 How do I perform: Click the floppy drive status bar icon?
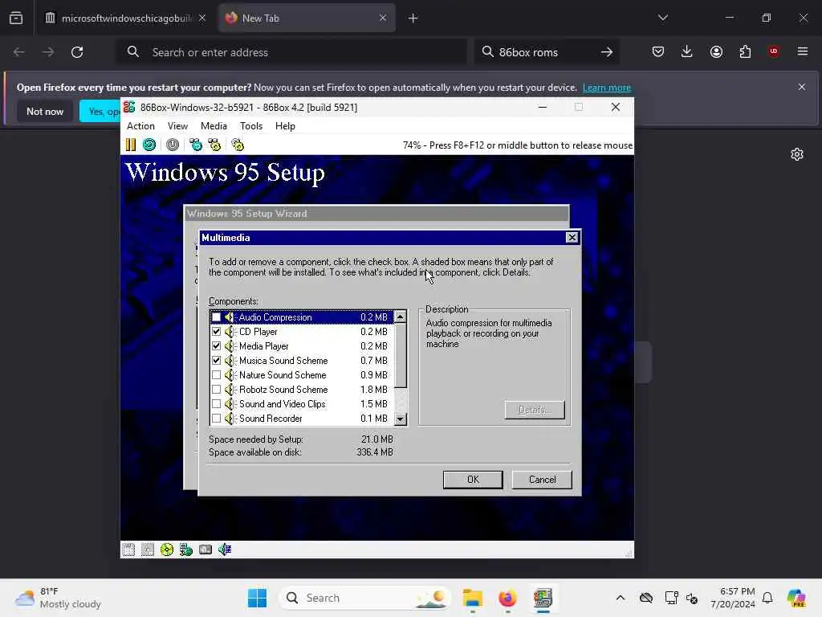click(128, 550)
